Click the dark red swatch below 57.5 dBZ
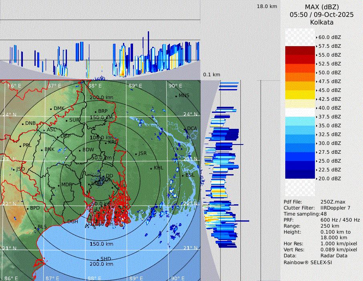Screen dimensions: 363x281 [x=300, y=51]
